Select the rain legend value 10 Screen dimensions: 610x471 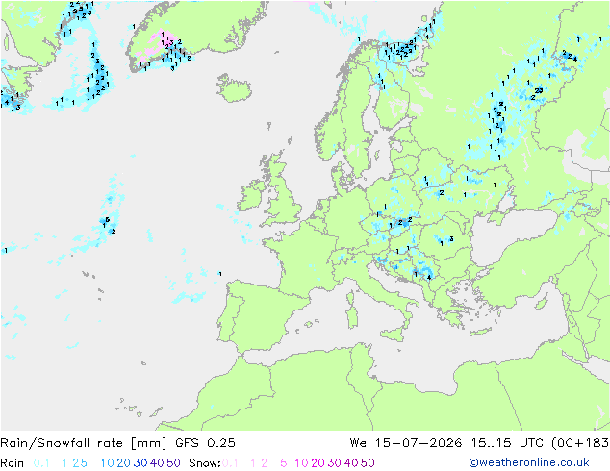[x=107, y=463]
